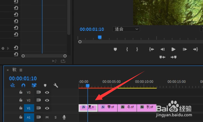
Task: Mark Out point in Program monitor
Action: point(137,49)
